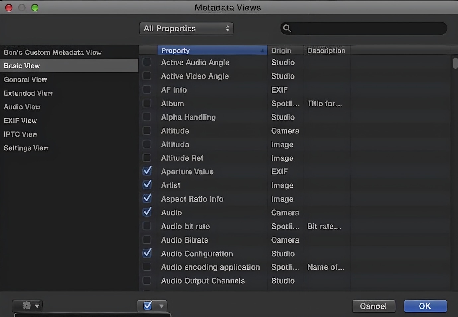This screenshot has width=458, height=317.
Task: Click the Altitude Ref property name
Action: tap(182, 158)
